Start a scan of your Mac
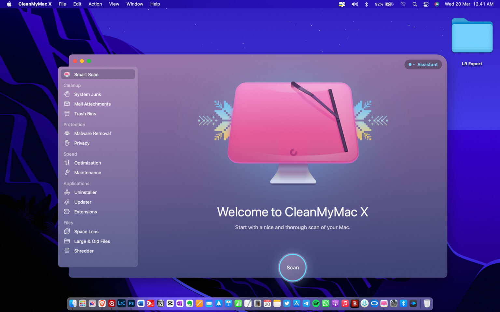Screen dimensions: 500x312 point(292,267)
